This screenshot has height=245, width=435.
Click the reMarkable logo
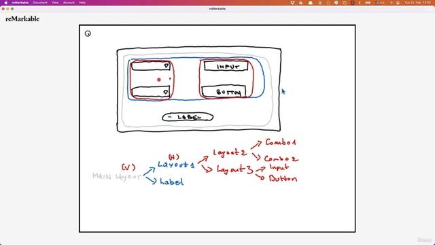(22, 19)
